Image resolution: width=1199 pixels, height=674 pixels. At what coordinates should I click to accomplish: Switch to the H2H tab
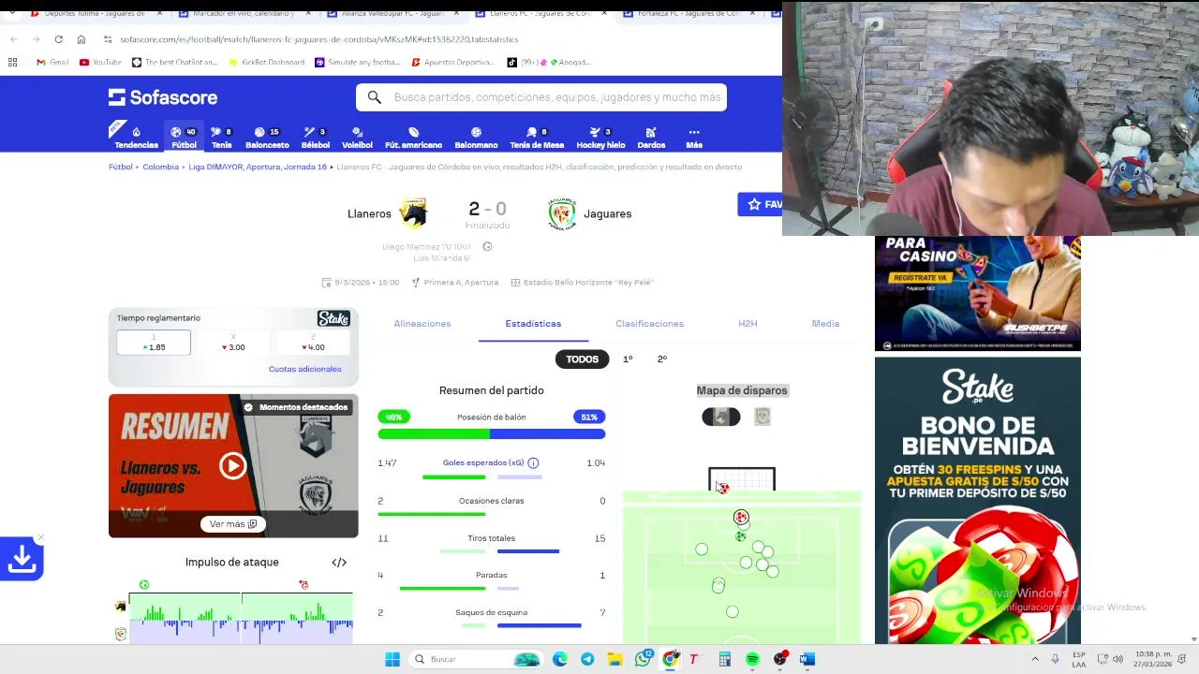point(748,324)
